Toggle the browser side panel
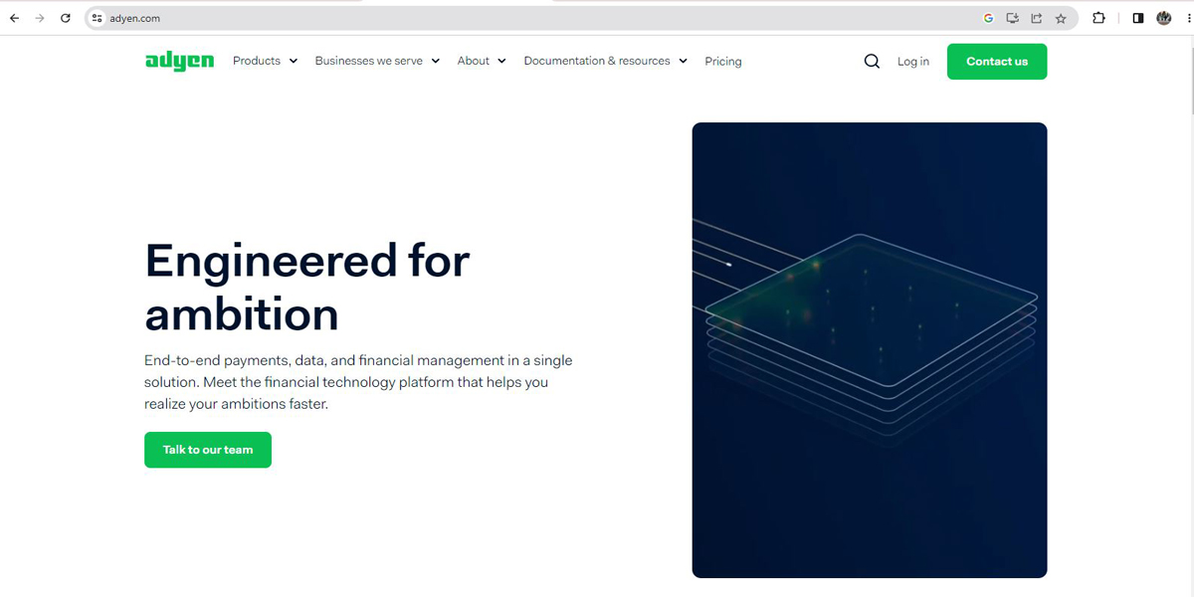 point(1138,18)
